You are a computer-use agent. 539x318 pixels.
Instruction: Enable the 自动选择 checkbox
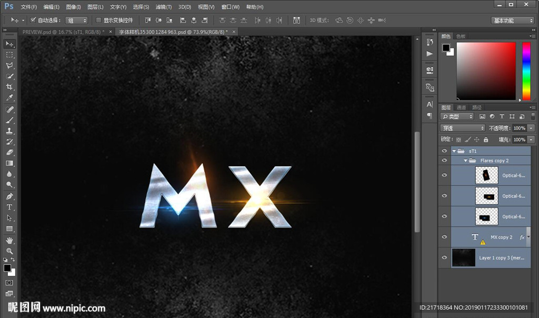(x=33, y=20)
